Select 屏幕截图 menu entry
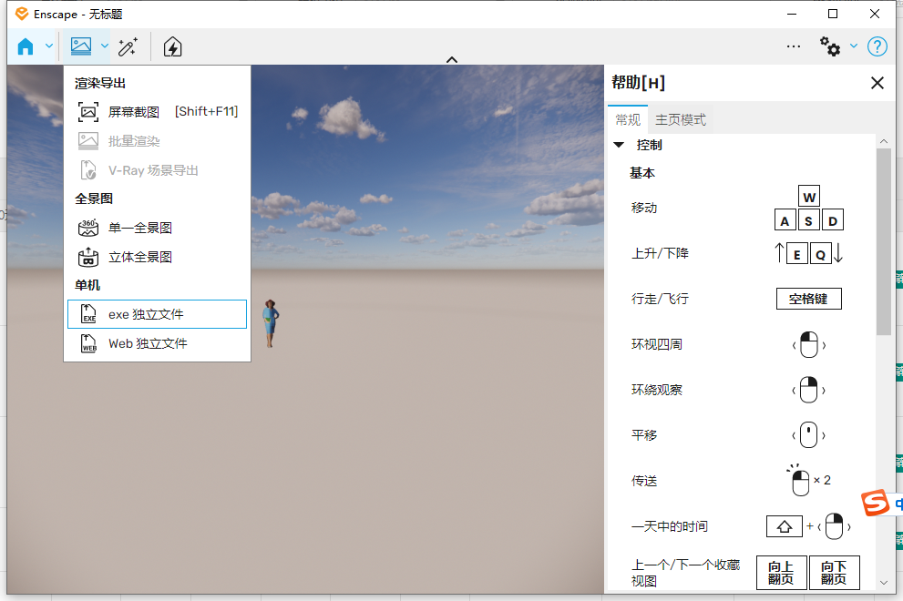Image resolution: width=903 pixels, height=601 pixels. [x=158, y=112]
